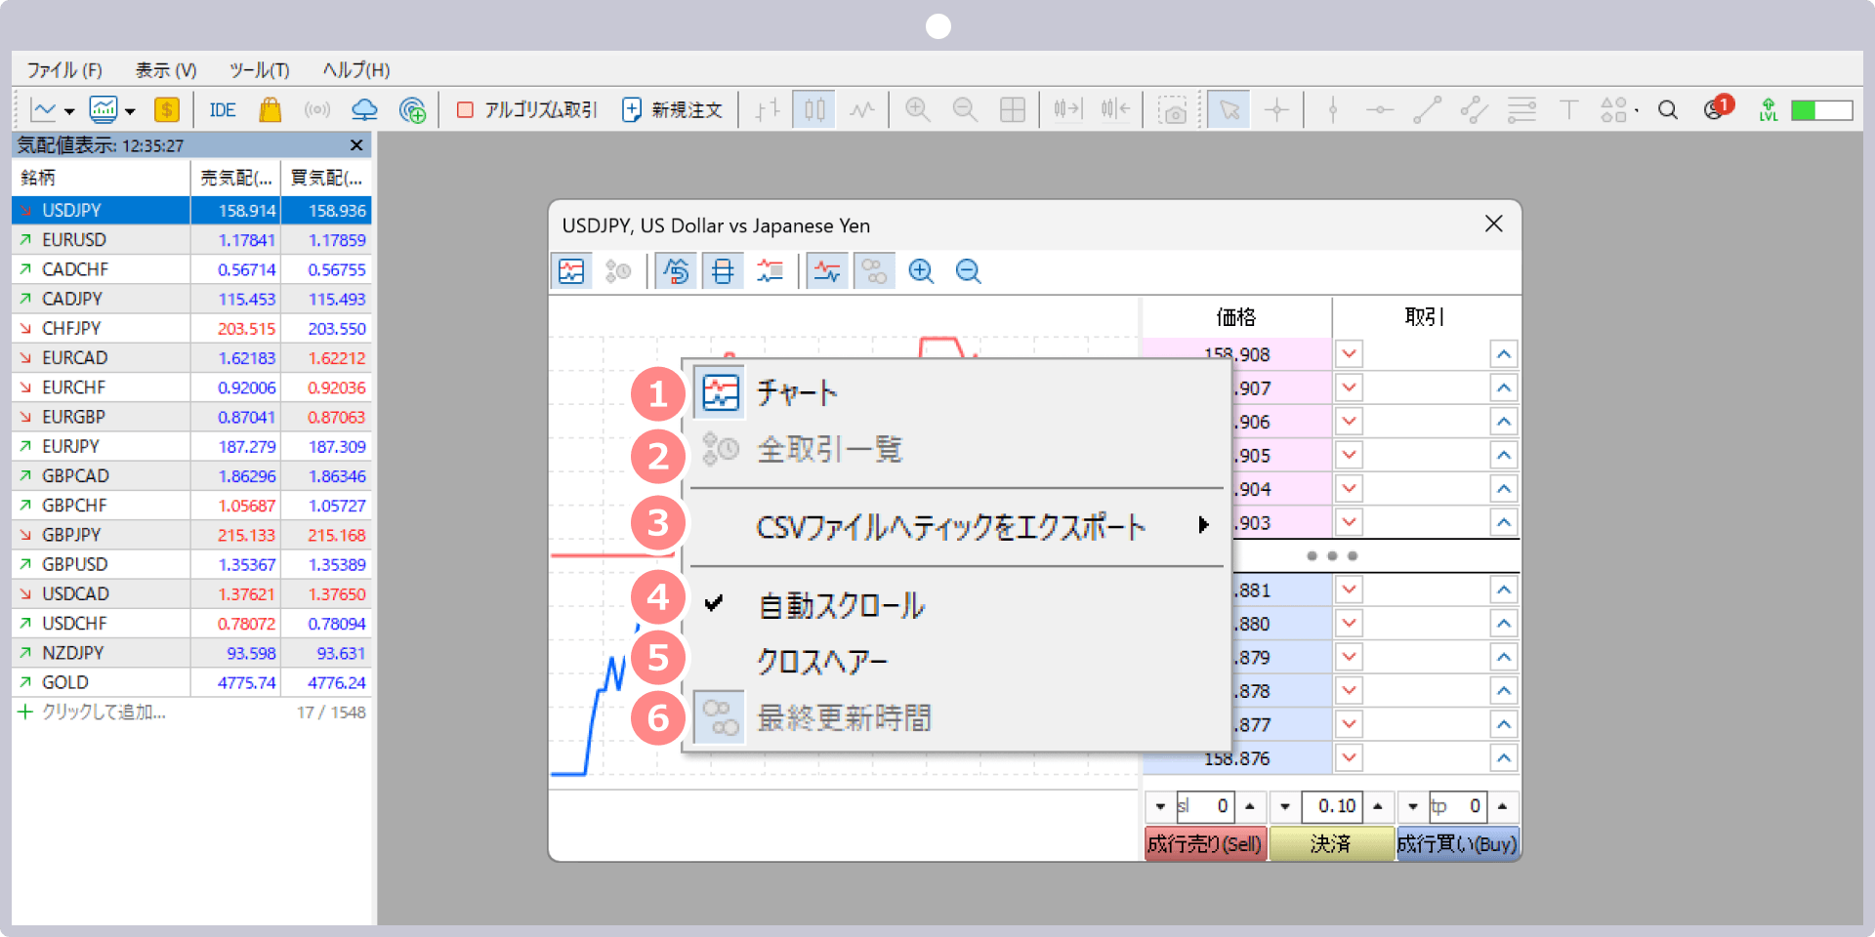
Task: Click the tile windows grid icon
Action: [1013, 110]
